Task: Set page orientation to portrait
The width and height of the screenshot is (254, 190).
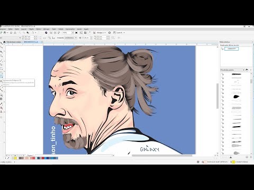Action: pos(40,38)
